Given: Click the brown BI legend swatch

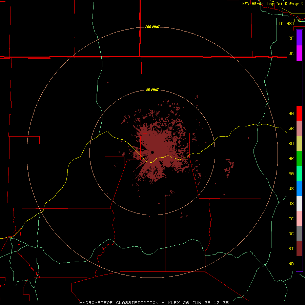Looking at the screenshot, I should pos(299,249).
